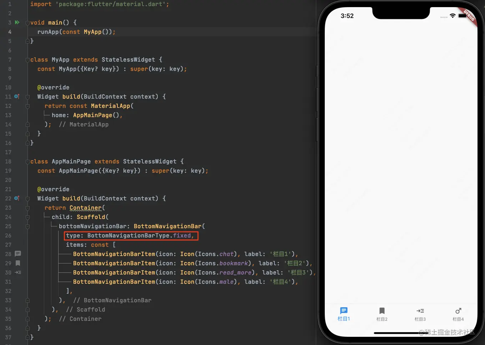Click the override gutter icon on line 22
Image resolution: width=485 pixels, height=345 pixels.
[17, 198]
